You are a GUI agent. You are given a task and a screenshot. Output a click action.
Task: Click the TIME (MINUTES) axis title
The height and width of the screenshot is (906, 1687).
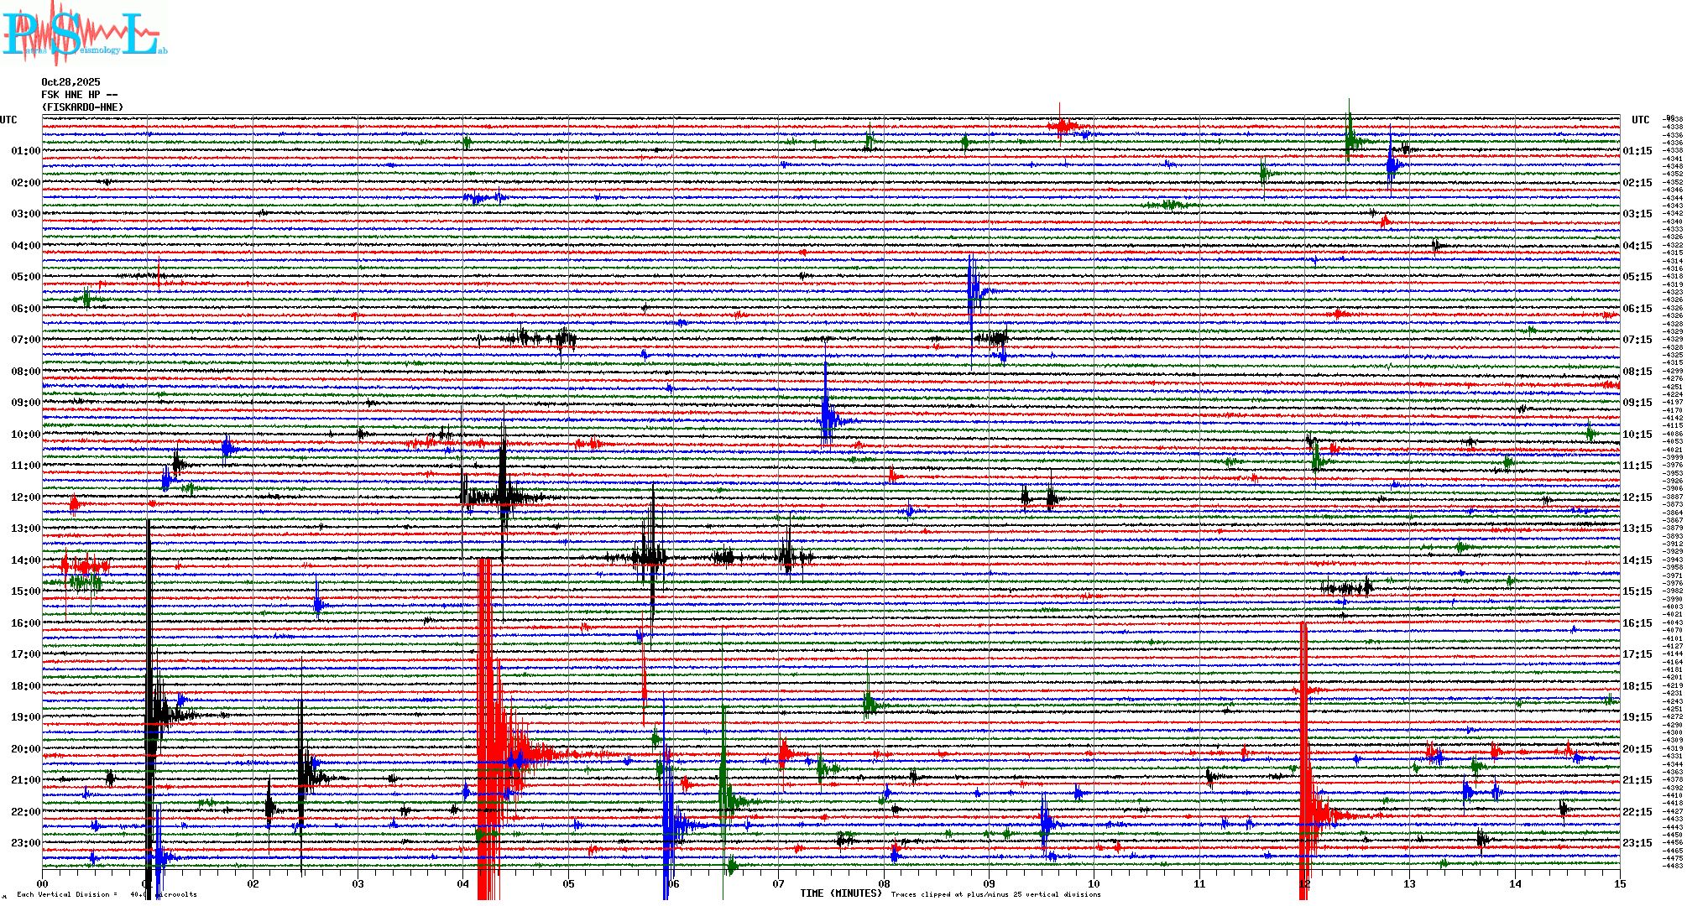coord(841,893)
